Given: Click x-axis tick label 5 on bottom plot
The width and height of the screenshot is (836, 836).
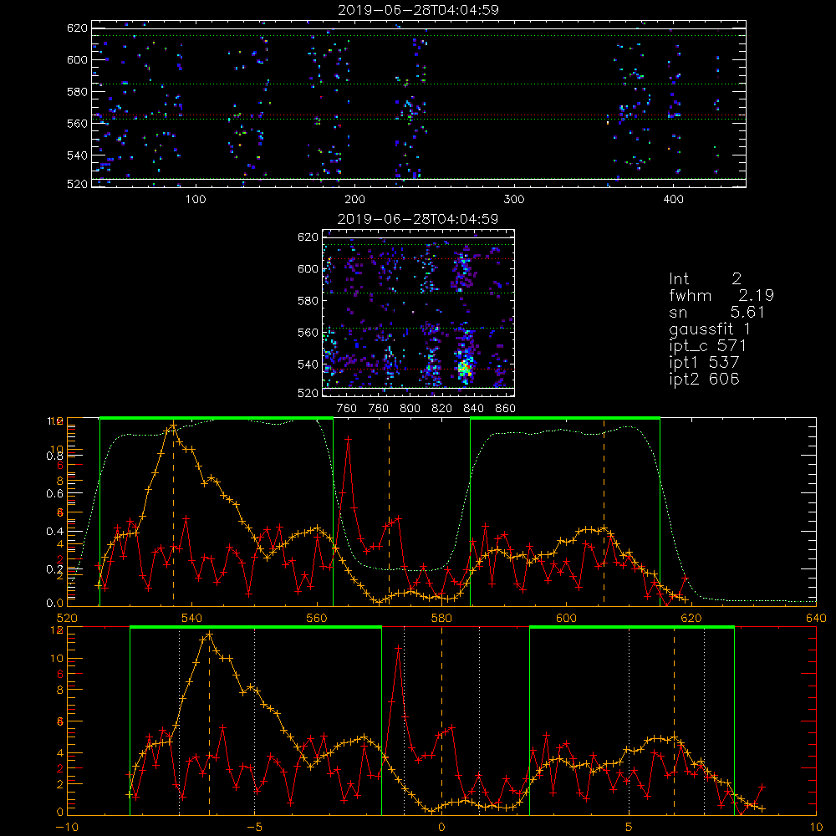Looking at the screenshot, I should click(x=630, y=828).
